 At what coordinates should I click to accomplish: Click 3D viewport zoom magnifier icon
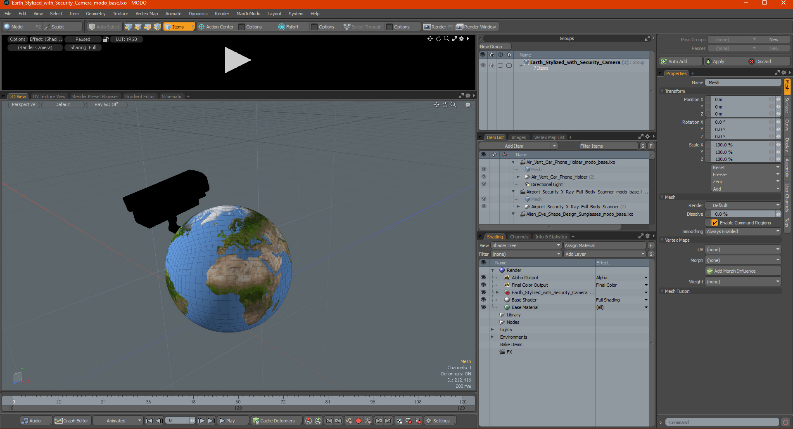[x=453, y=105]
